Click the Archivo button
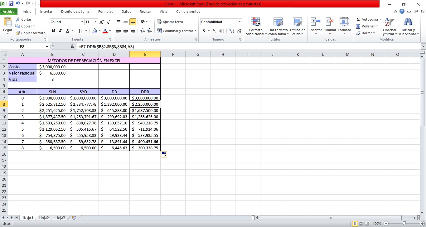This screenshot has width=426, height=227. [x=9, y=12]
